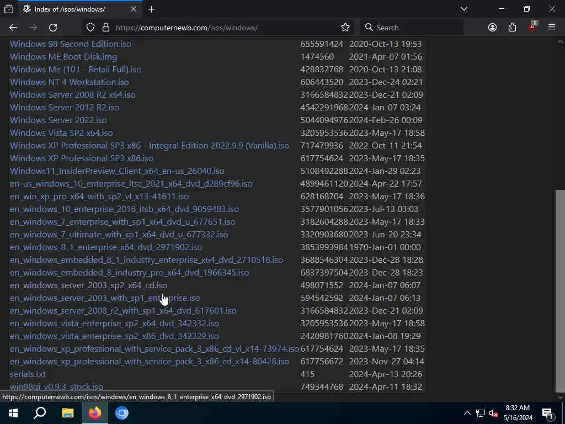The width and height of the screenshot is (565, 424).
Task: Open en_windows_server_2003_with_sp1_enterprise.iso
Action: 105,298
